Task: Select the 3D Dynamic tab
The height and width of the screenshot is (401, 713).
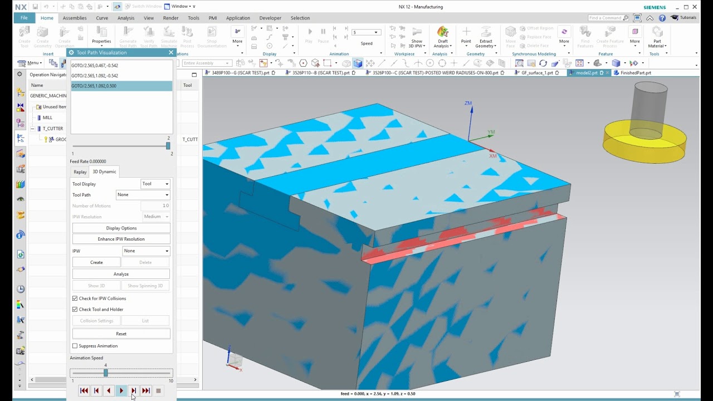Action: [104, 172]
